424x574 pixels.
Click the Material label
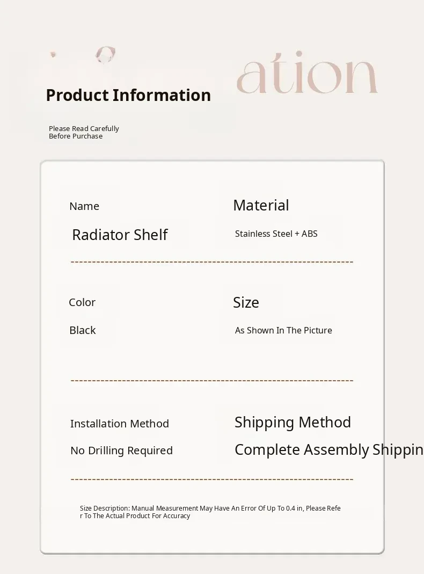pyautogui.click(x=261, y=205)
